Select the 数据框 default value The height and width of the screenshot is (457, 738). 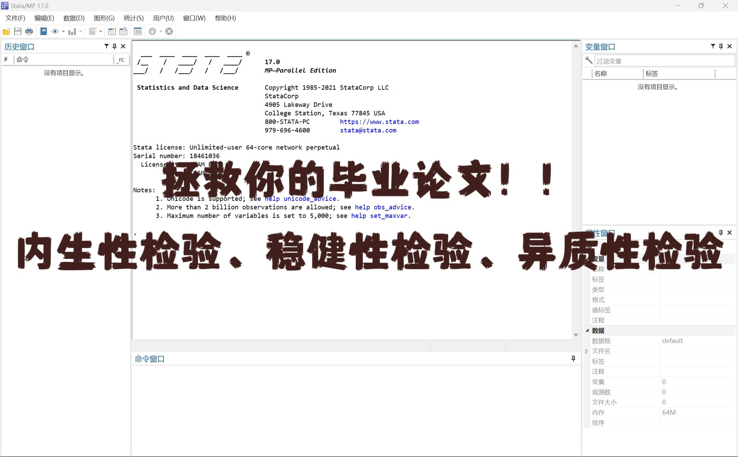coord(672,341)
